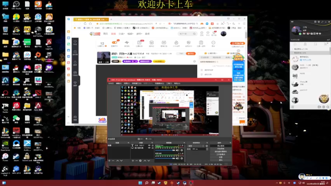Add a new source in OBS Sources panel
Viewport: 331px width, 186px height.
(133, 161)
